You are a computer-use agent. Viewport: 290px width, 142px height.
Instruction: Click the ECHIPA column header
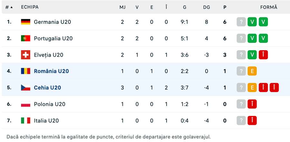pos(30,7)
